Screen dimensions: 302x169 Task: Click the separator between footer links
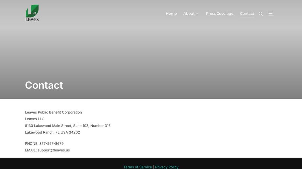(153, 167)
